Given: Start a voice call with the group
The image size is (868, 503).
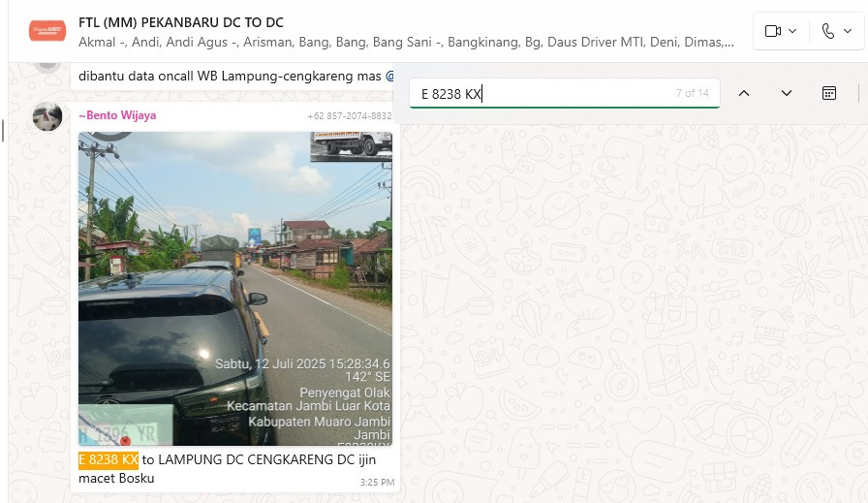Looking at the screenshot, I should 828,31.
